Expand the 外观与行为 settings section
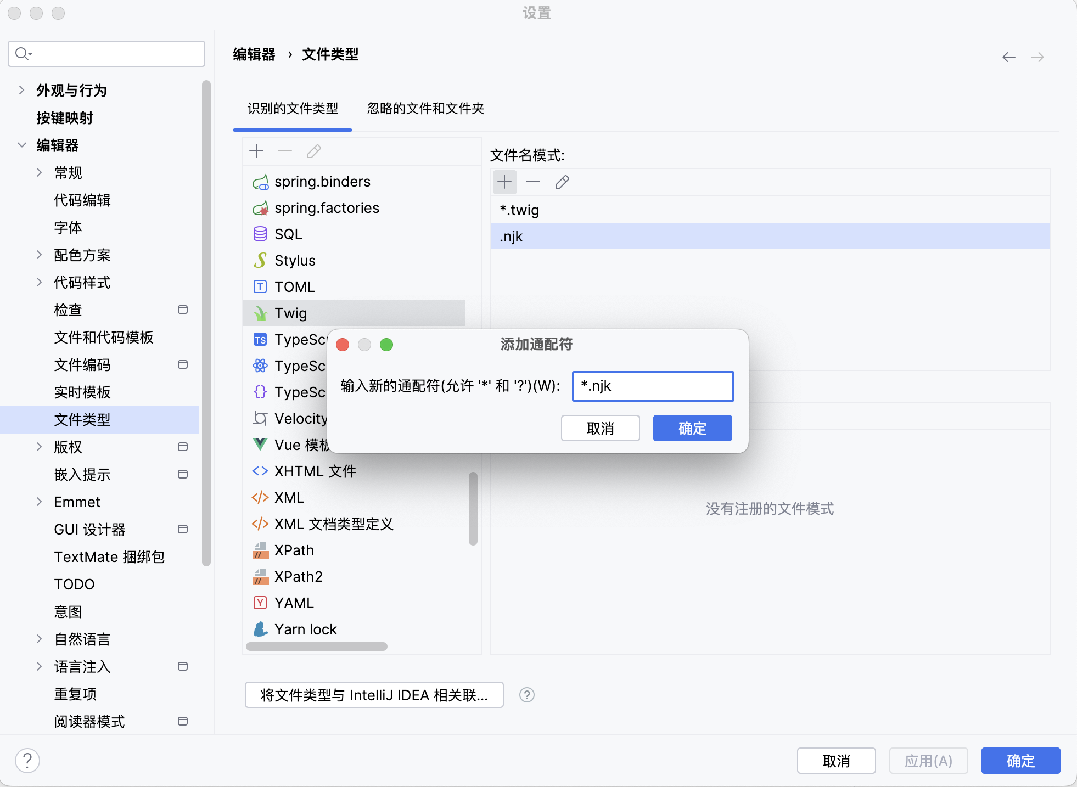1077x787 pixels. pyautogui.click(x=21, y=90)
